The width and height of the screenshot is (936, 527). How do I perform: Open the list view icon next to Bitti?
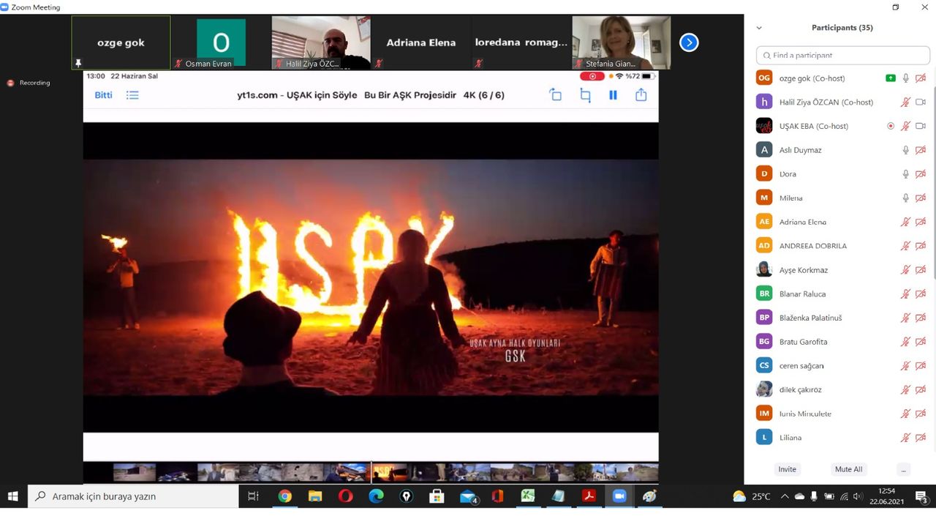(x=132, y=95)
